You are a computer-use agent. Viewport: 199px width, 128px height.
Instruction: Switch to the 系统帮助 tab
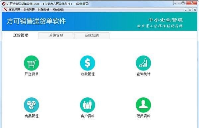[92, 35]
